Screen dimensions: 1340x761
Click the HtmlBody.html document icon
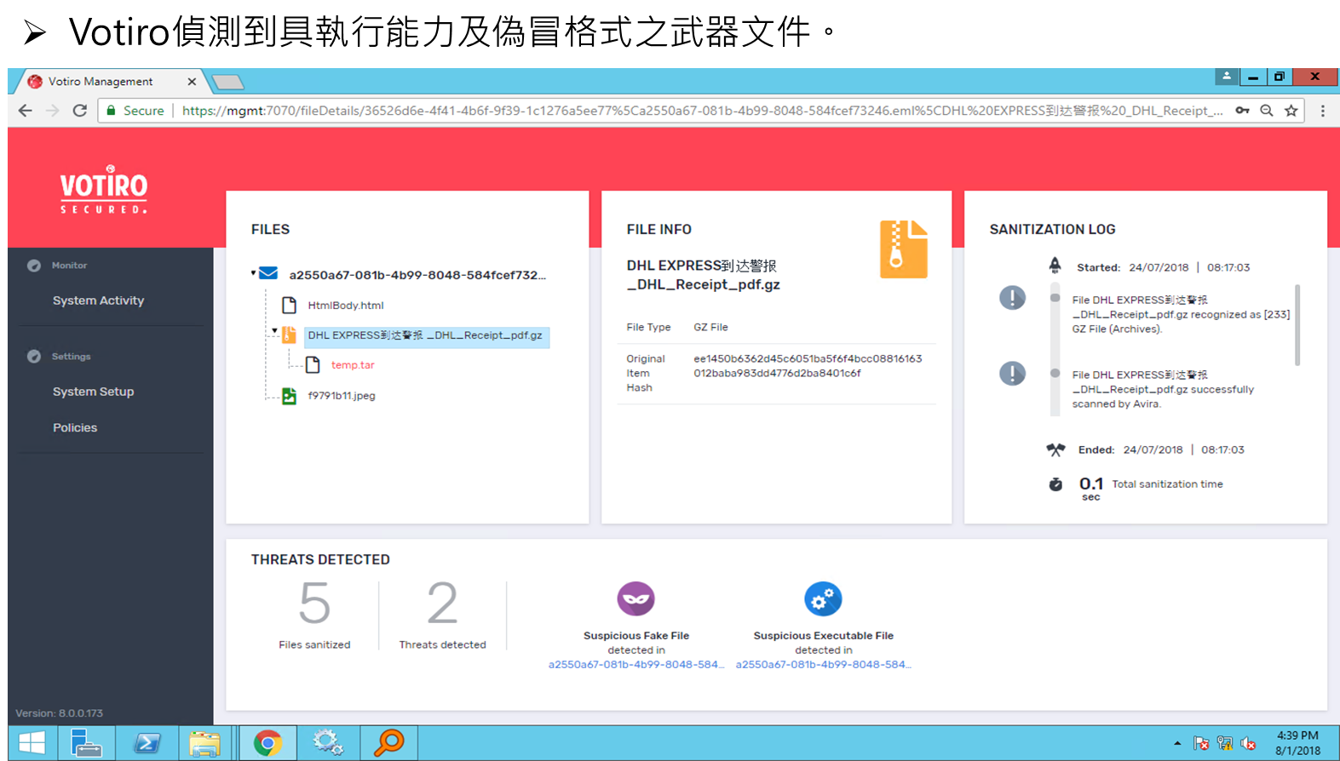click(290, 305)
